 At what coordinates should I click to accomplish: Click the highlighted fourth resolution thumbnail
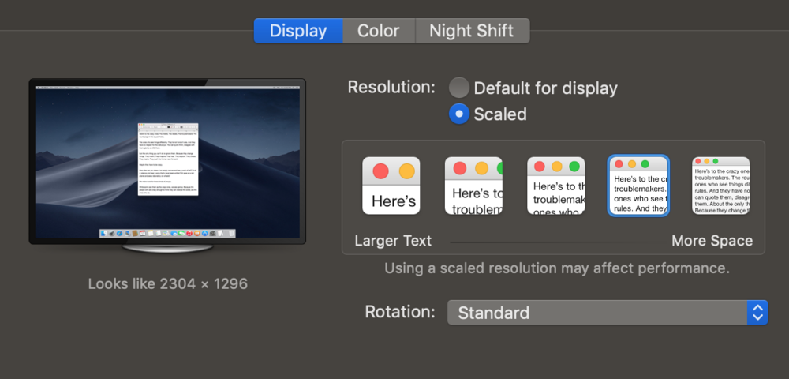pyautogui.click(x=638, y=186)
